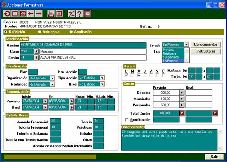227x162 pixels.
Task: Uncheck the X (miércoles) day checkbox
Action: (x=139, y=75)
